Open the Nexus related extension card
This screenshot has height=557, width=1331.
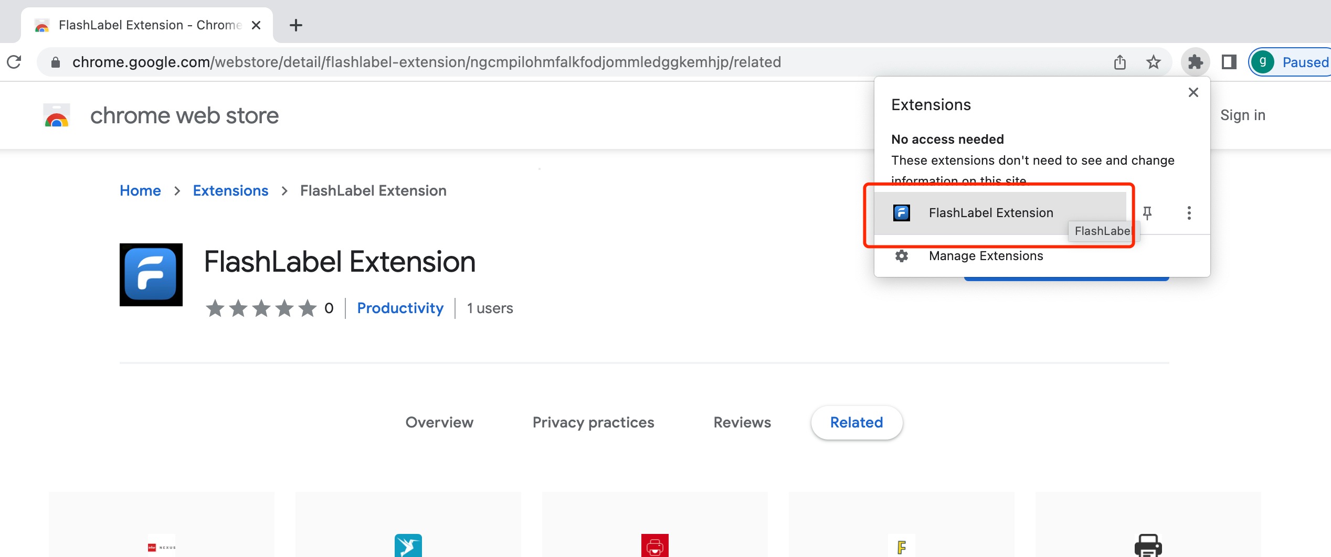(x=162, y=524)
